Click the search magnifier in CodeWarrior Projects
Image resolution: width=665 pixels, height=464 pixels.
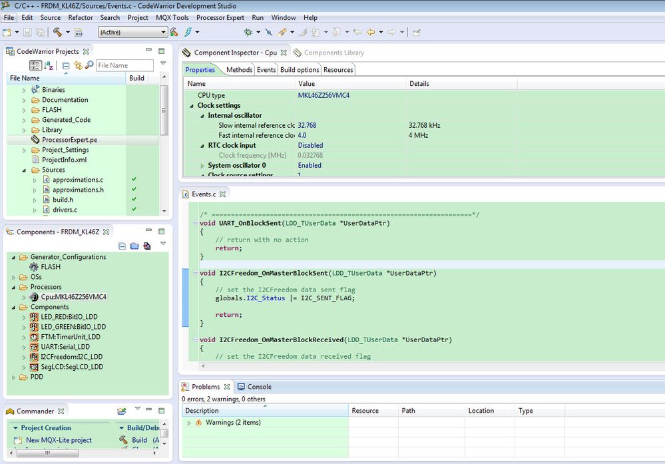click(89, 65)
